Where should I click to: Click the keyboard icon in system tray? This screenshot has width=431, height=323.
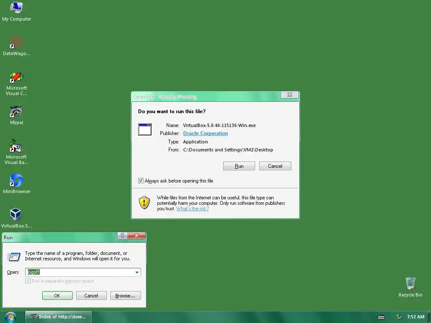(381, 317)
